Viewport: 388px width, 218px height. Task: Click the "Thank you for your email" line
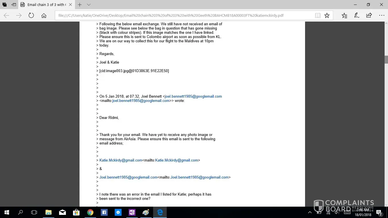point(156,135)
